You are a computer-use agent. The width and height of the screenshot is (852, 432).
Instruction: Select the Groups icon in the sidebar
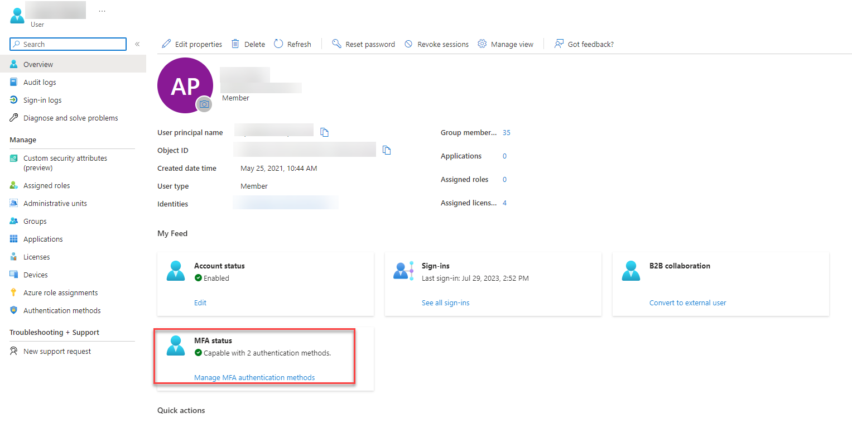[13, 221]
